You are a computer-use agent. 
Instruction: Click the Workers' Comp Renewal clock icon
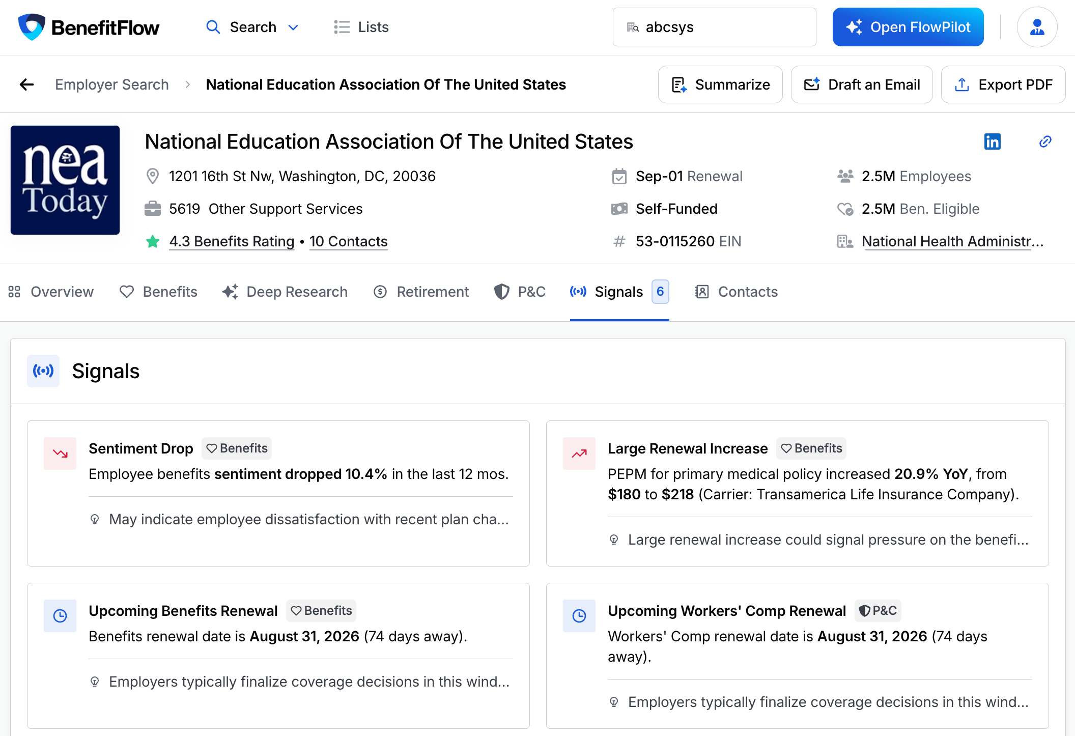579,616
